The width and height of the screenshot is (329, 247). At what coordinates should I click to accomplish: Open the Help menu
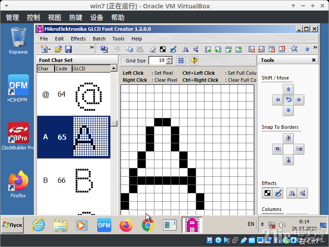point(137,39)
